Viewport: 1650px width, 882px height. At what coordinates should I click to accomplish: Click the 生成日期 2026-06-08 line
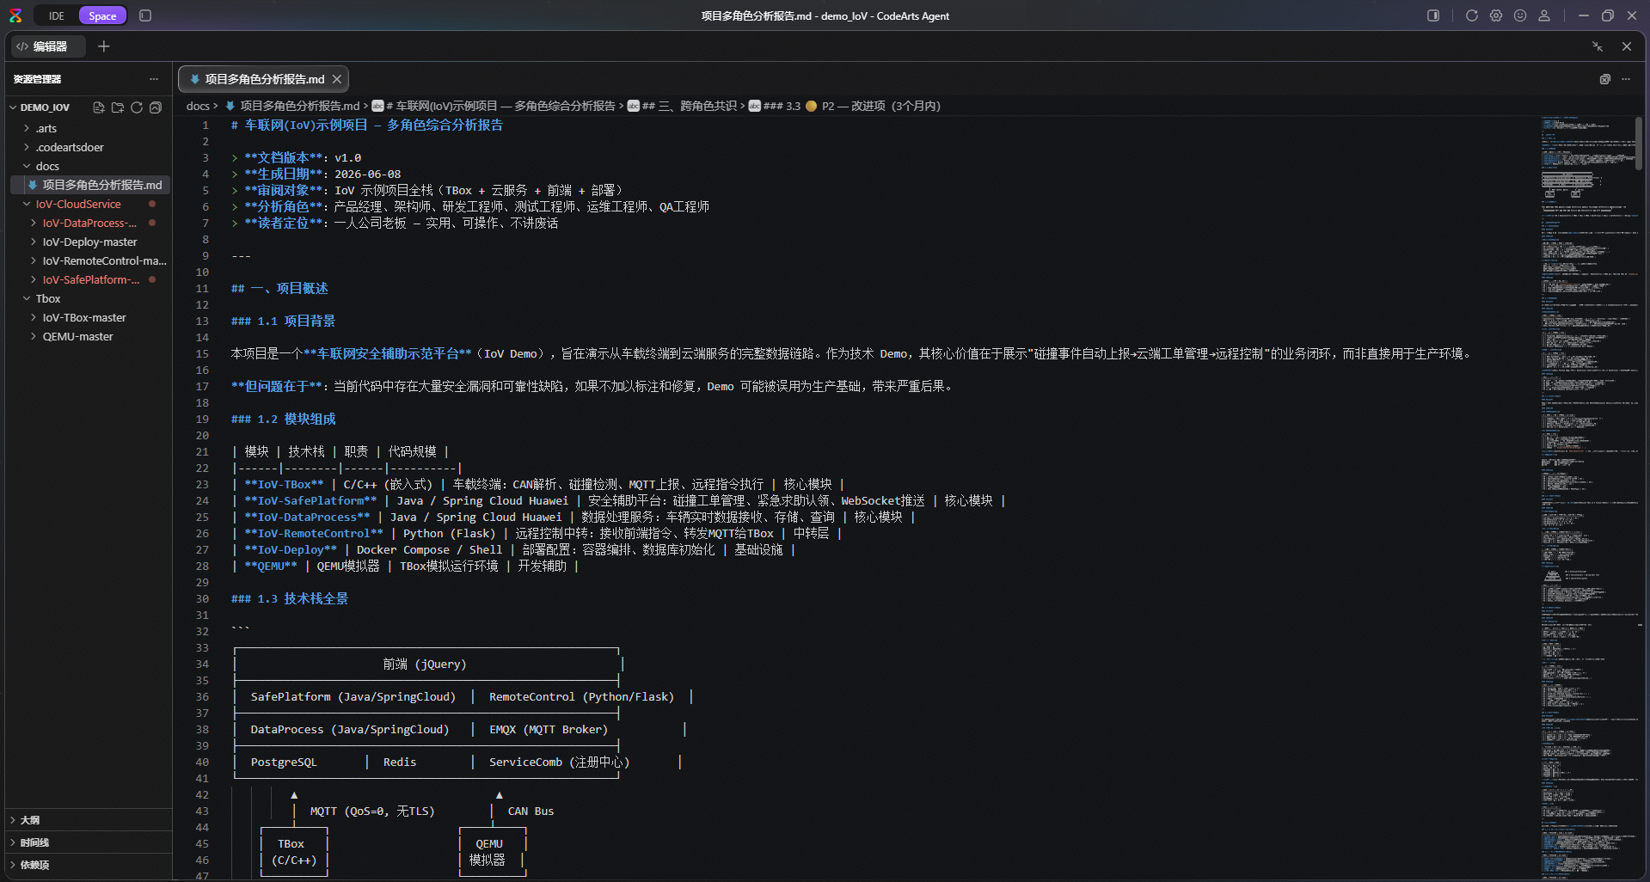(x=316, y=174)
